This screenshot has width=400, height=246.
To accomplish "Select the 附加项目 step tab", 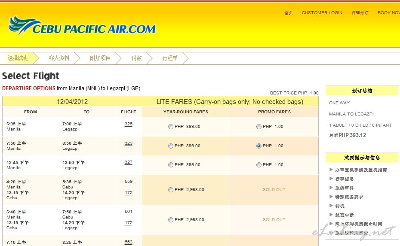I will [100, 58].
